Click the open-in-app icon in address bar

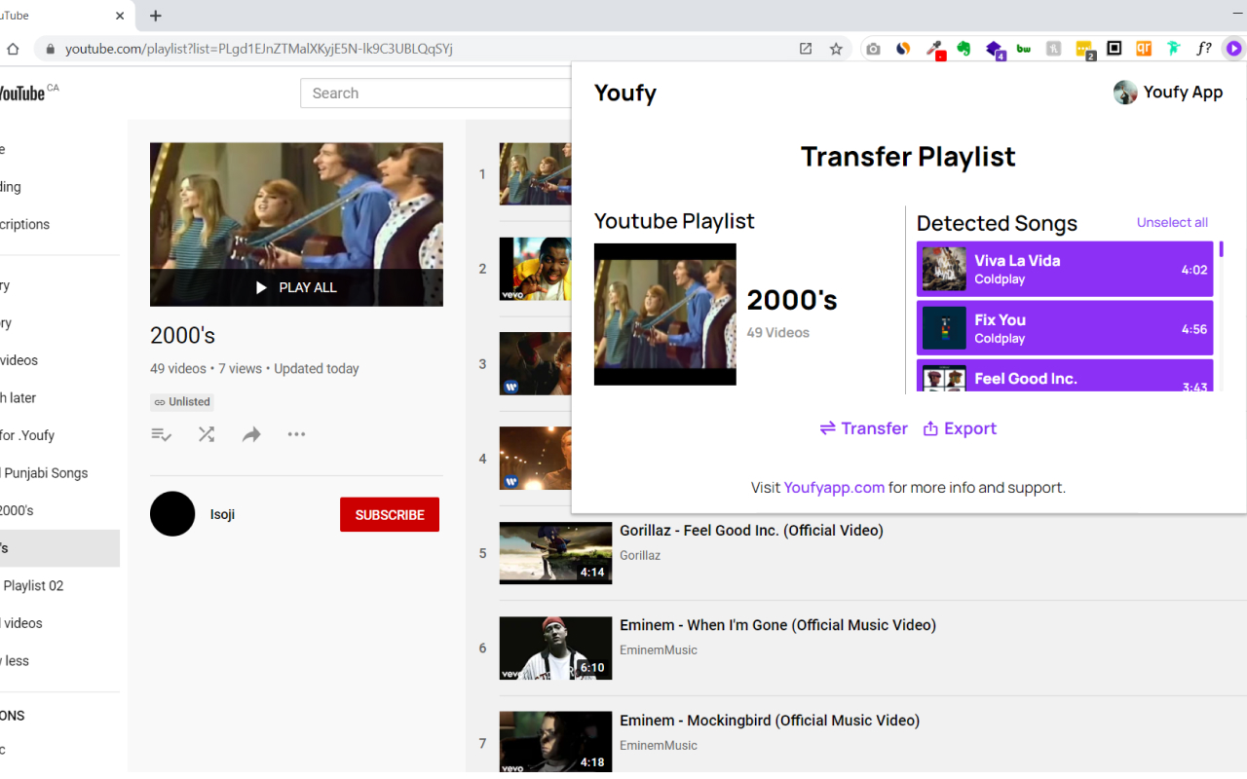pyautogui.click(x=806, y=49)
